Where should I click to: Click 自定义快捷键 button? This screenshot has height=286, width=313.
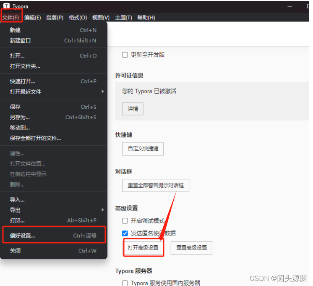pyautogui.click(x=143, y=149)
